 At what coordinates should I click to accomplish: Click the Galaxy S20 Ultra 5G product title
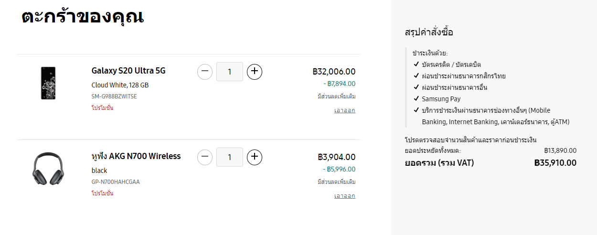point(128,71)
